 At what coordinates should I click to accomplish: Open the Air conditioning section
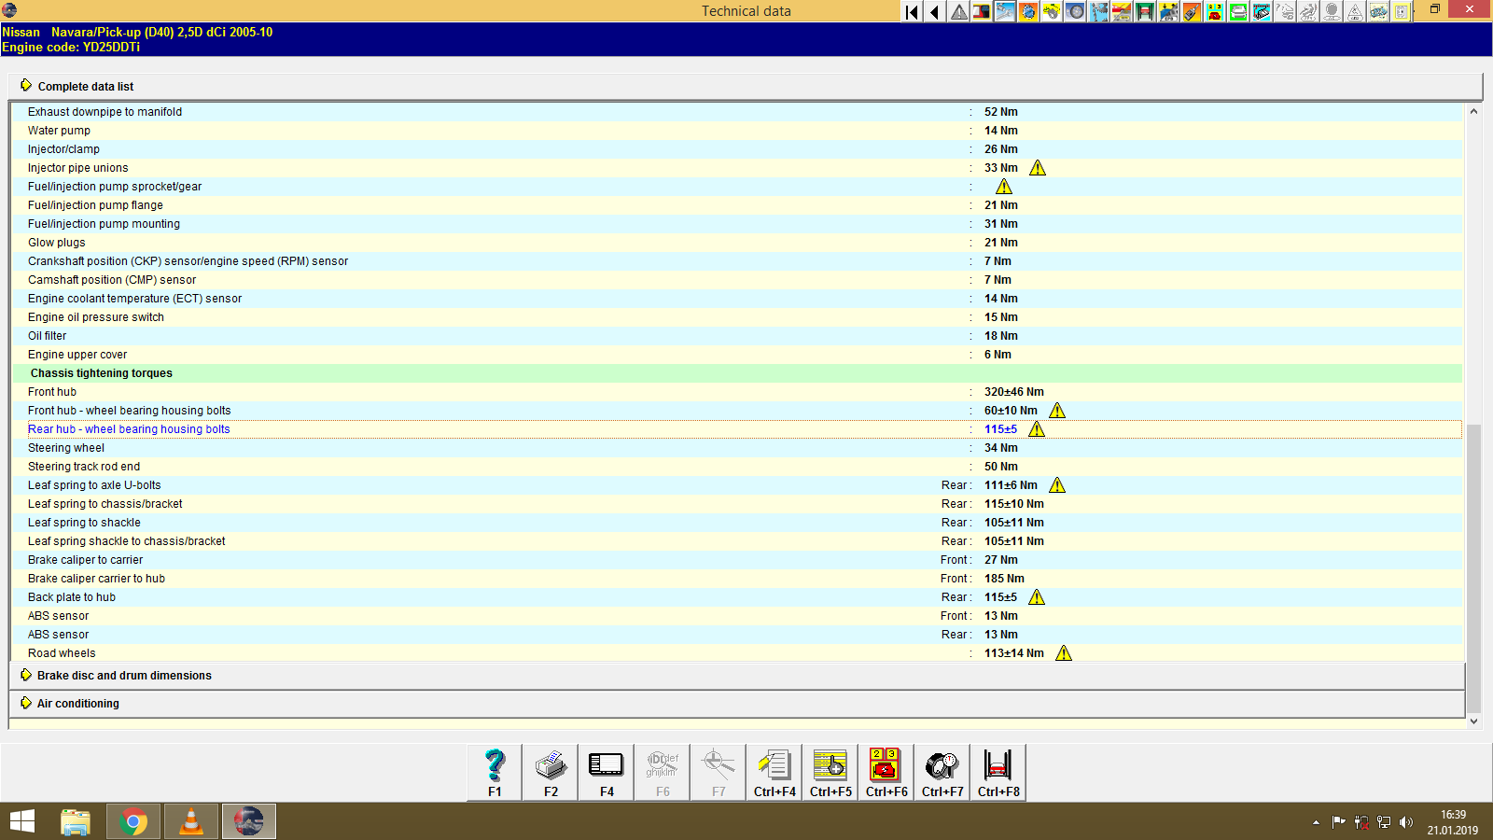(x=77, y=703)
